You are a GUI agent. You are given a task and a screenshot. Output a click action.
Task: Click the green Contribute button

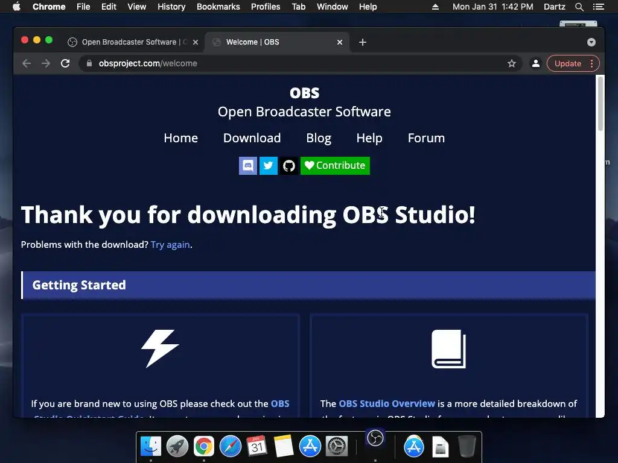pos(335,165)
